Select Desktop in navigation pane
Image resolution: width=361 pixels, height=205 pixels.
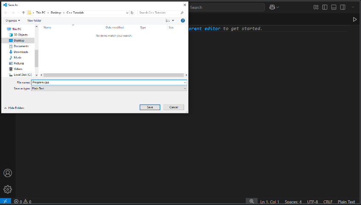click(x=19, y=40)
